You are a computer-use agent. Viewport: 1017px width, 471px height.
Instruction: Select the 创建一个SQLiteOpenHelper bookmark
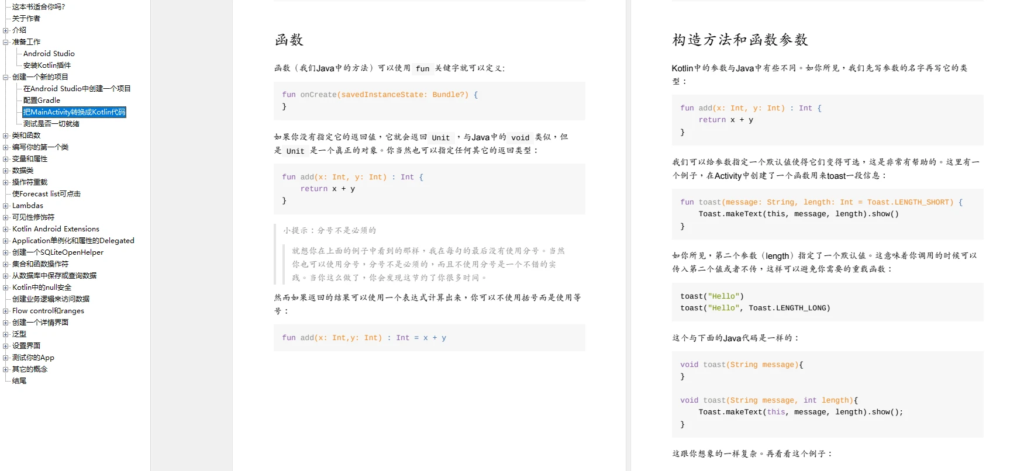click(58, 252)
